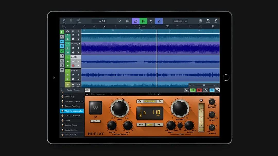This screenshot has width=278, height=156.
Task: Toggle the metronome icon
Action: (159, 21)
